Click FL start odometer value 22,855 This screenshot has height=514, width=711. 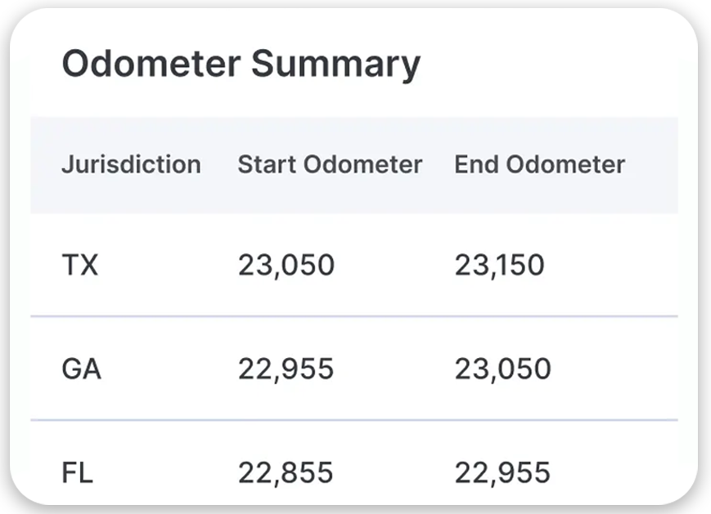(x=286, y=472)
